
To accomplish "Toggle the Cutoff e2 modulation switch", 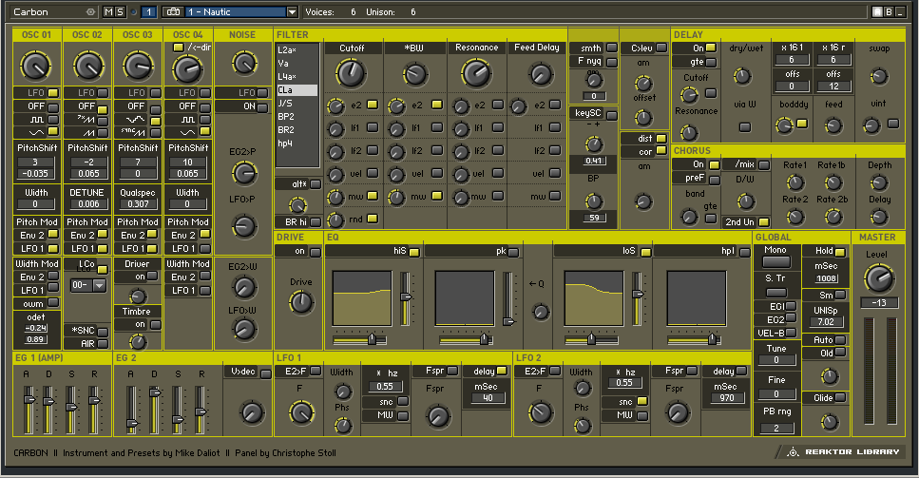I will click(373, 105).
